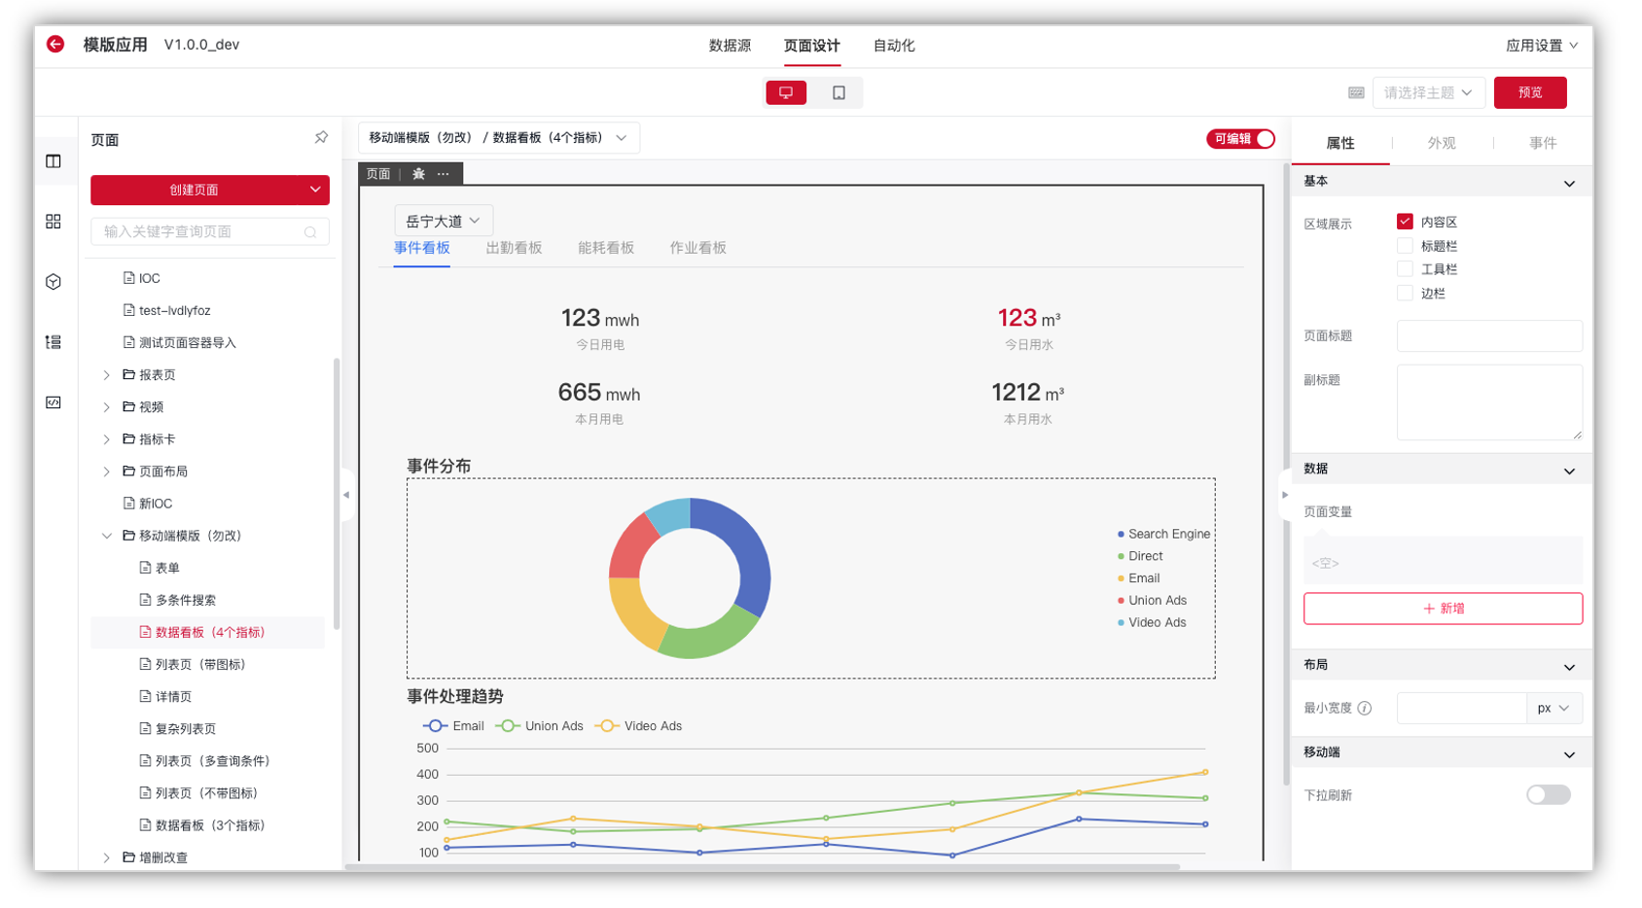Screen dimensions: 1642x908
Task: Open the 应用设置 dropdown
Action: 1542,46
